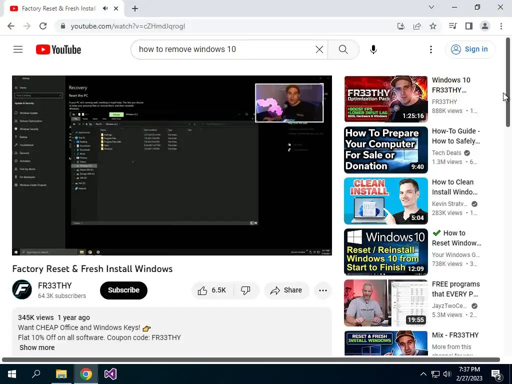512x384 pixels.
Task: Dislike the video with the thumbs-down icon
Action: tap(245, 290)
